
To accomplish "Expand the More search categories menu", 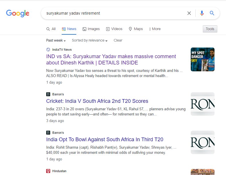I will (x=155, y=29).
